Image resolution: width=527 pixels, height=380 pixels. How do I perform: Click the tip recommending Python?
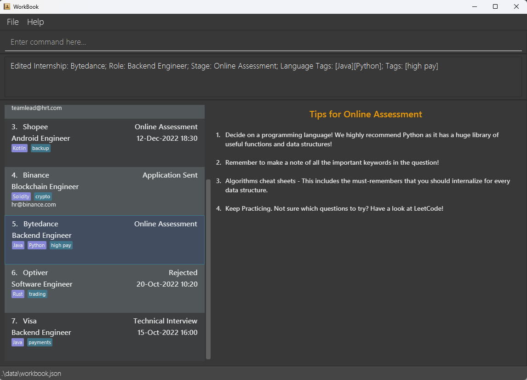[362, 139]
